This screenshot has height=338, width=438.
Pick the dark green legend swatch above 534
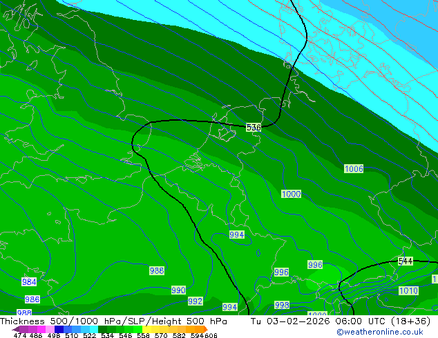coord(102,329)
